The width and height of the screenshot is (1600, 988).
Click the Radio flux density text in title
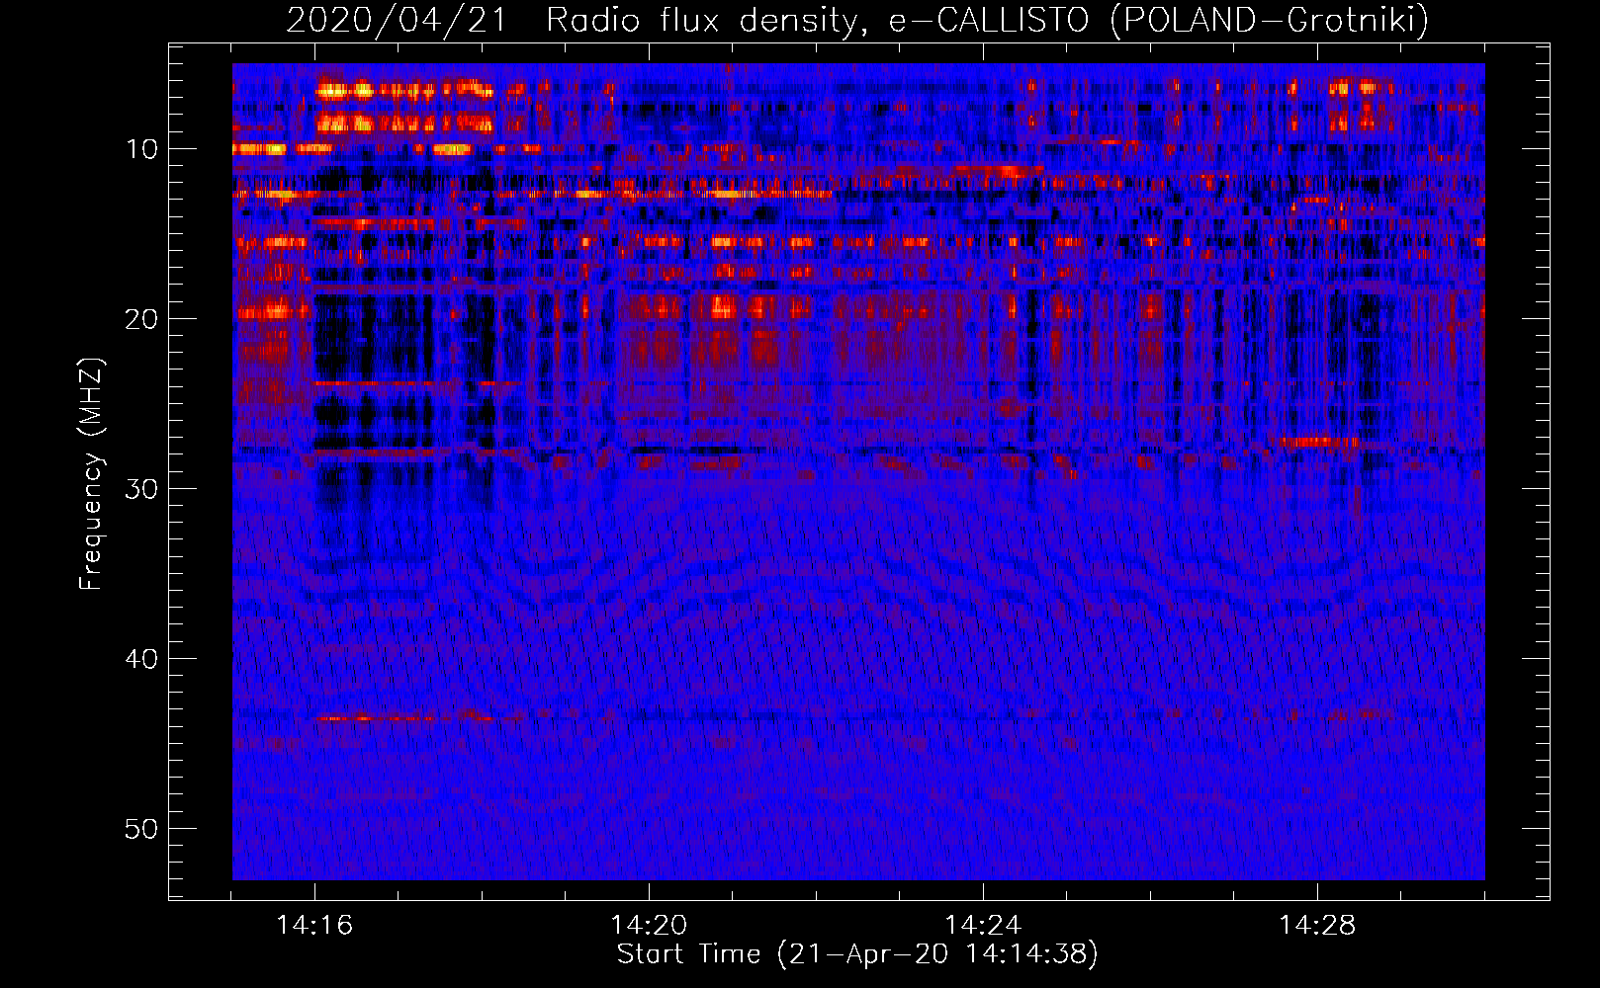click(x=700, y=20)
